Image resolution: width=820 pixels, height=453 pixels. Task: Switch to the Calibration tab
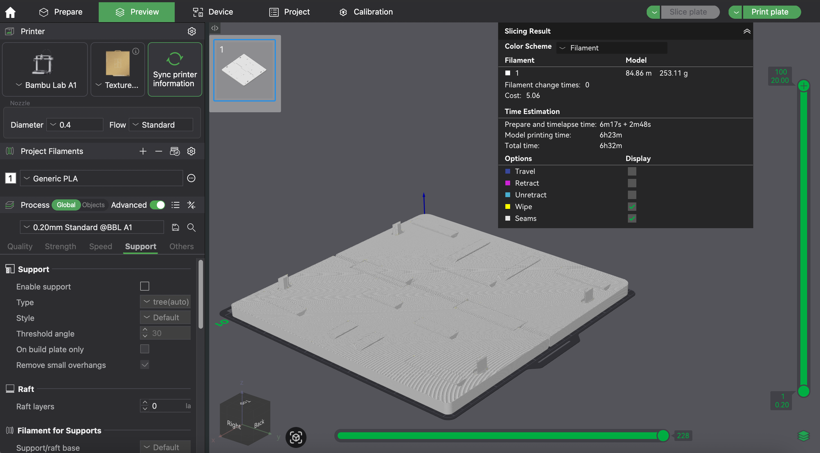[366, 12]
